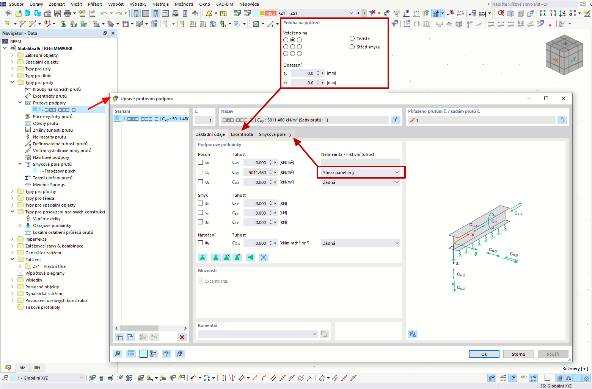The image size is (592, 389).
Task: Expand the Okrajové podmínky tree node
Action: pos(20,226)
